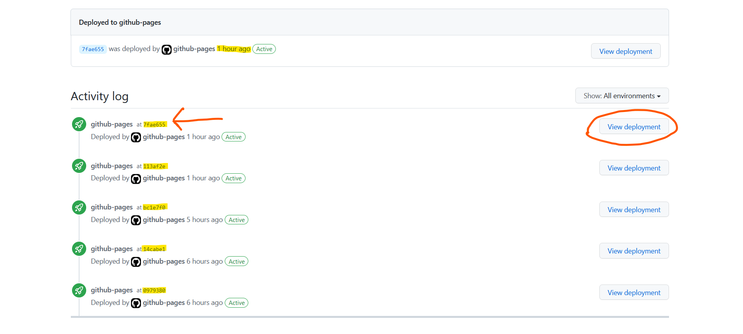Click GitHub avatar in 0979380 log row
743x334 pixels.
136,303
